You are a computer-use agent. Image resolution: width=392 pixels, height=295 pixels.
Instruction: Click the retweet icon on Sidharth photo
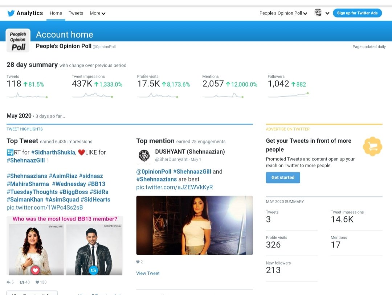(x=94, y=270)
